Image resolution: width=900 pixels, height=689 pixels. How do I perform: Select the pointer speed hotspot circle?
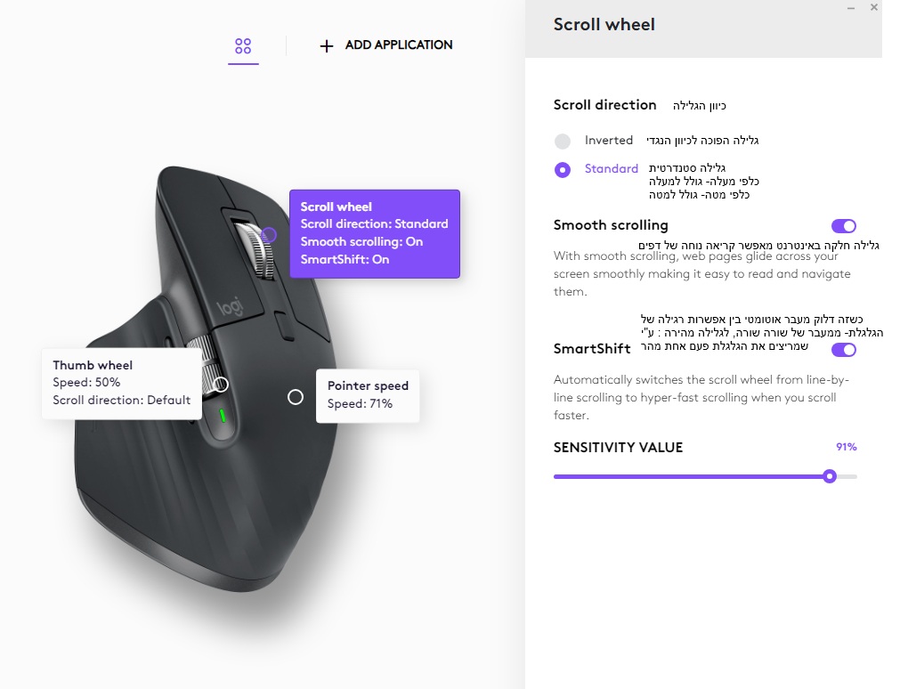point(295,397)
